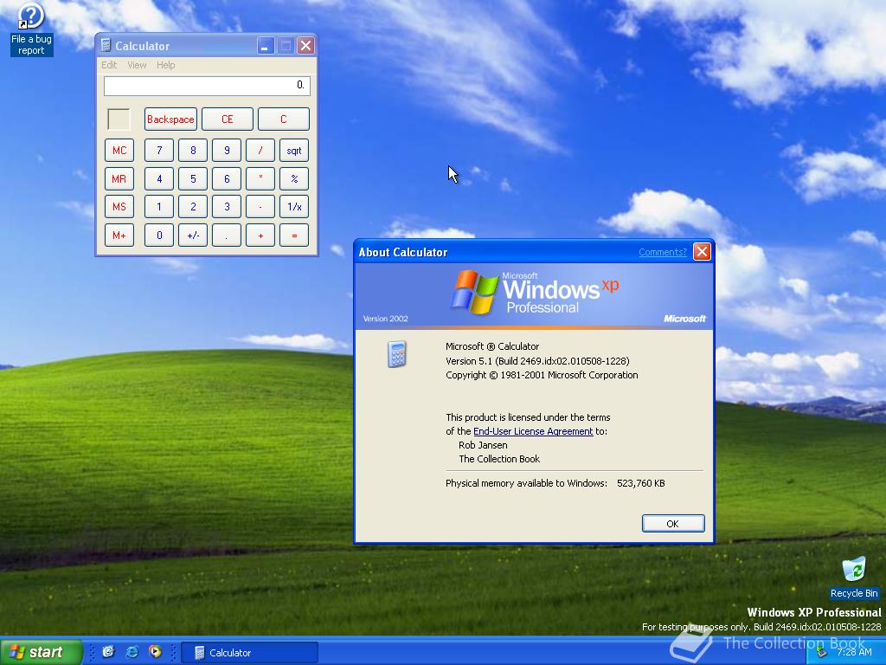Click the percent (%) button

pos(294,178)
